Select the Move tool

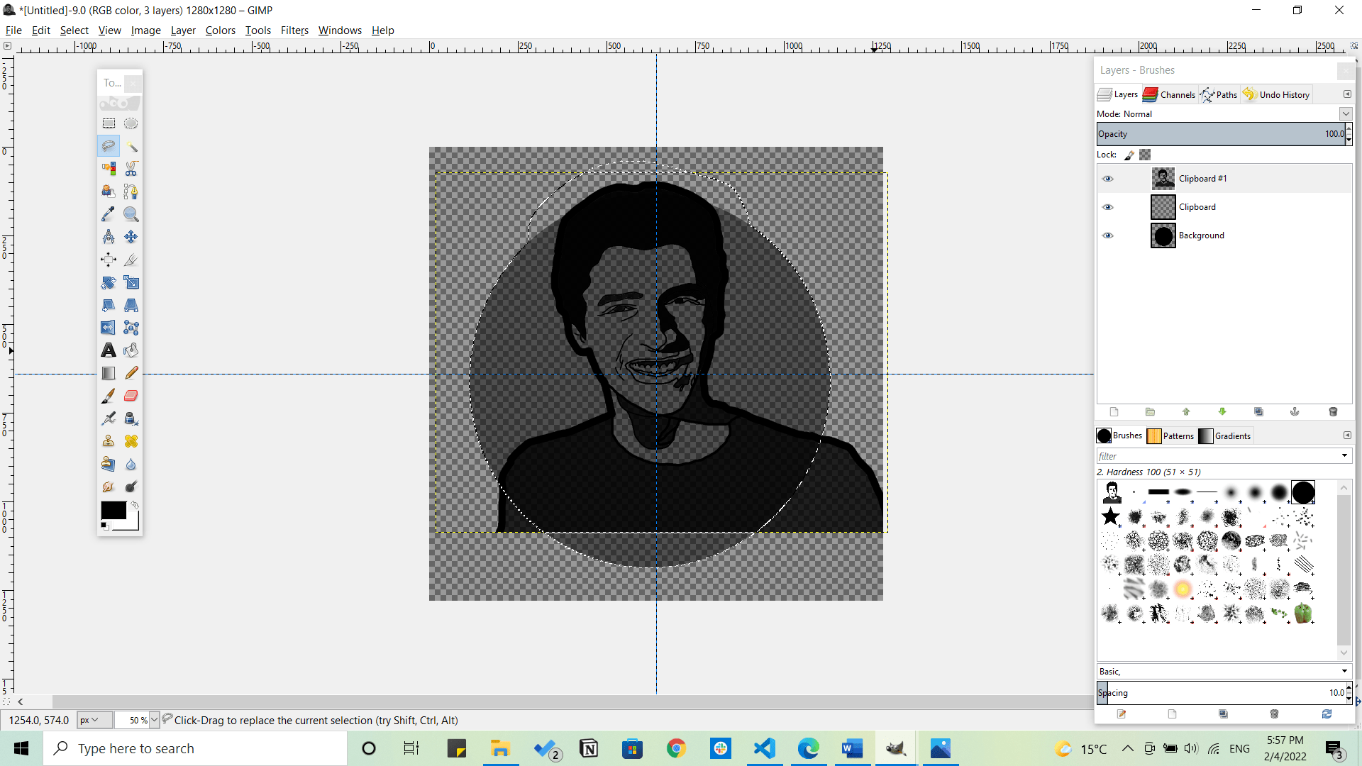[131, 237]
